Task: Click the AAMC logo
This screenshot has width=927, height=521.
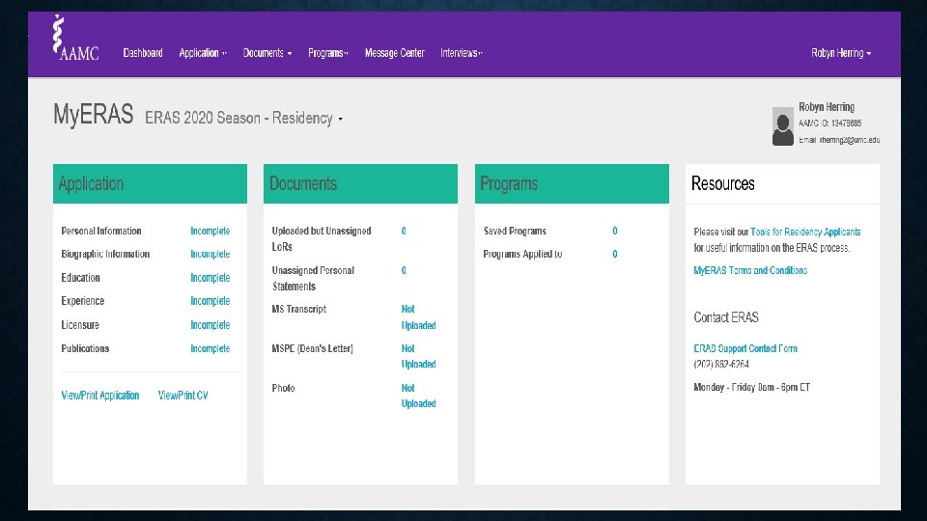Action: click(75, 38)
